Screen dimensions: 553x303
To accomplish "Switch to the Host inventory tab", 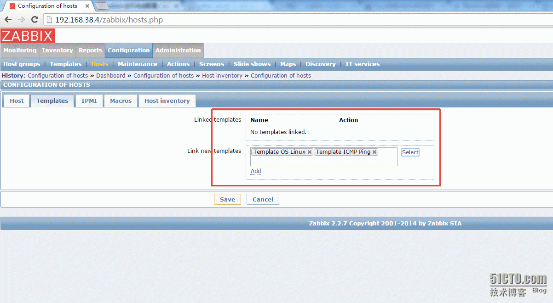I will pos(167,101).
